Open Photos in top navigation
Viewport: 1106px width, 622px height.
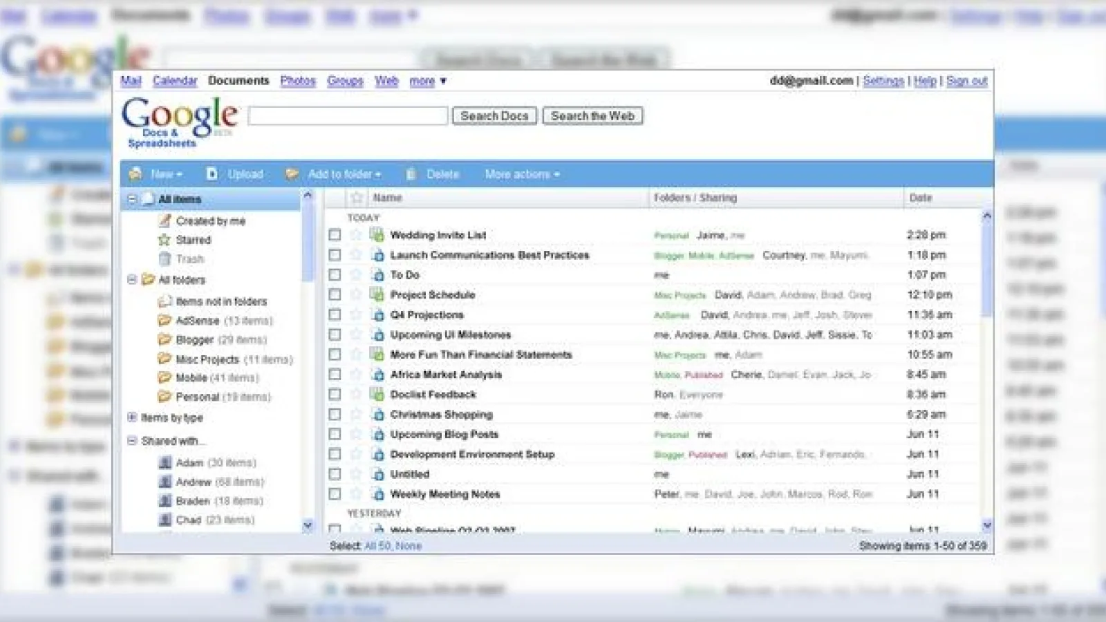click(x=298, y=81)
